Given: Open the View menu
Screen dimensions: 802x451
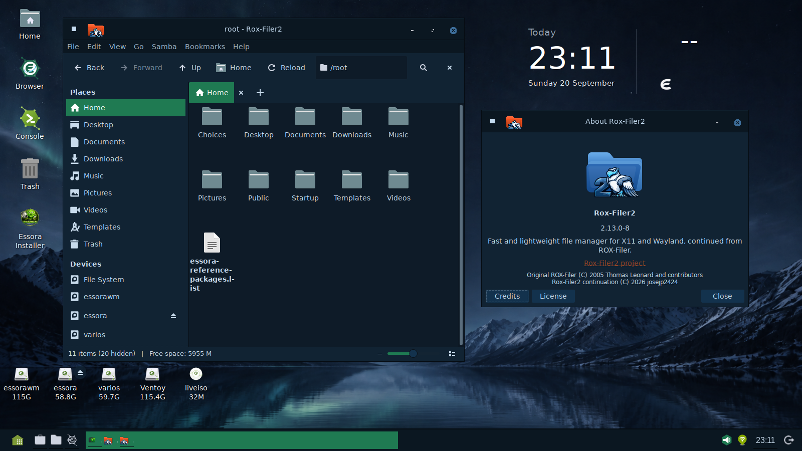Looking at the screenshot, I should (117, 47).
